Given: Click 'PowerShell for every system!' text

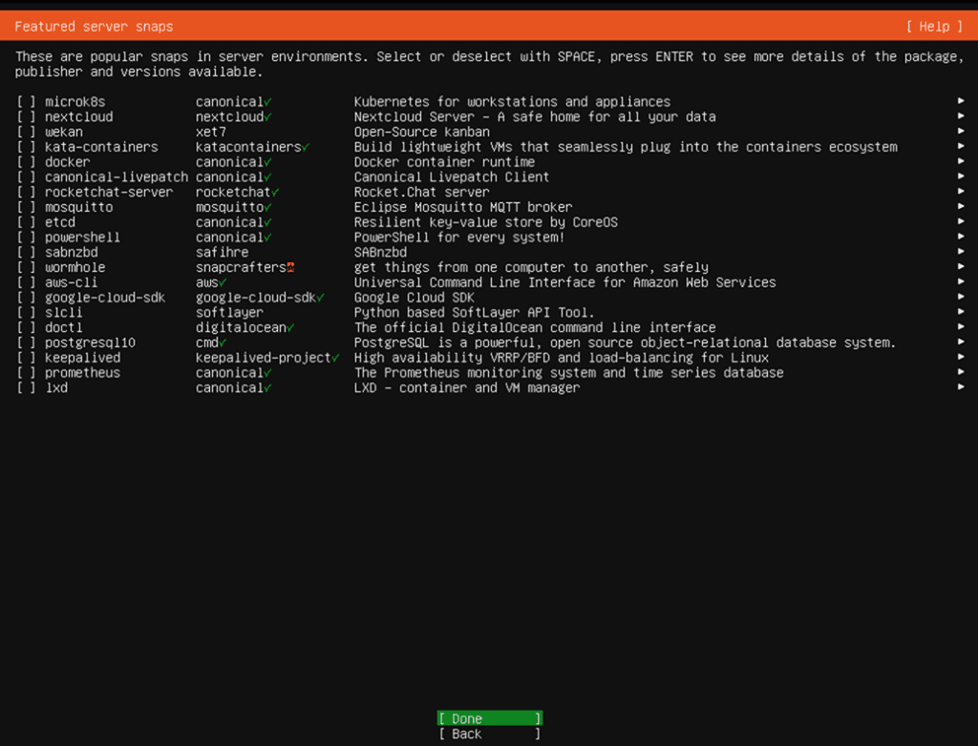Looking at the screenshot, I should (459, 238).
